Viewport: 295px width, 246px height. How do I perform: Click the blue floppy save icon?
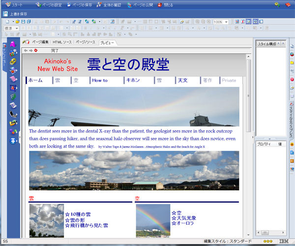pos(23,22)
